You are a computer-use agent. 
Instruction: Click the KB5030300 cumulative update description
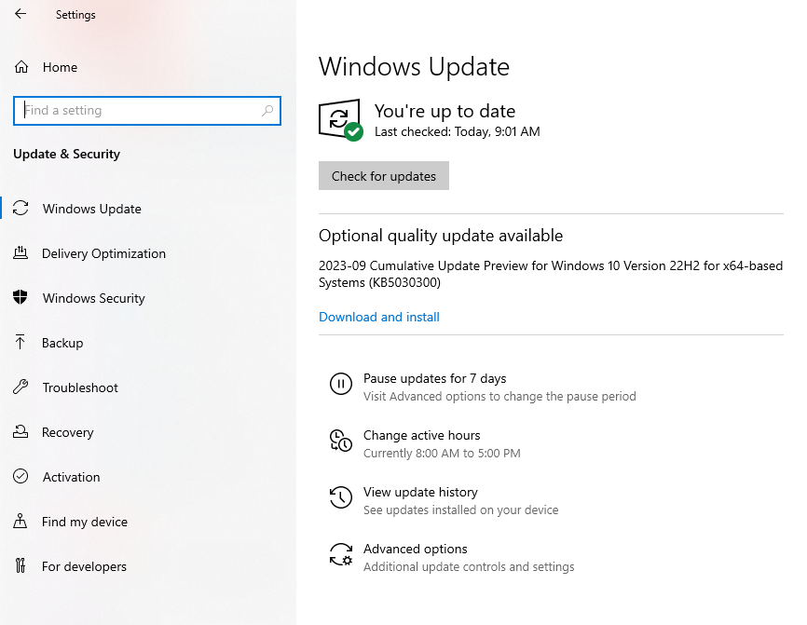551,274
